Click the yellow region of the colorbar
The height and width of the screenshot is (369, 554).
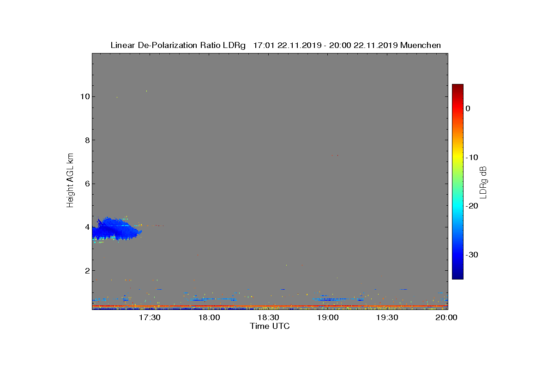458,157
